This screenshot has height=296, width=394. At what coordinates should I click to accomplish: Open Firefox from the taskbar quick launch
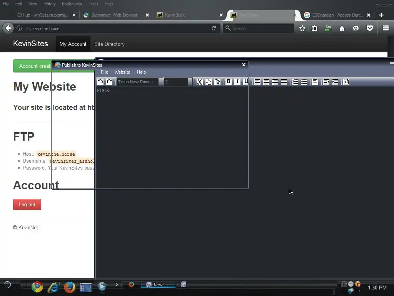(69, 287)
